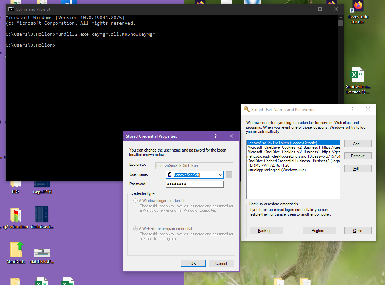The width and height of the screenshot is (385, 285).
Task: Select 'A Windows logon credential' radio option
Action: [x=135, y=201]
